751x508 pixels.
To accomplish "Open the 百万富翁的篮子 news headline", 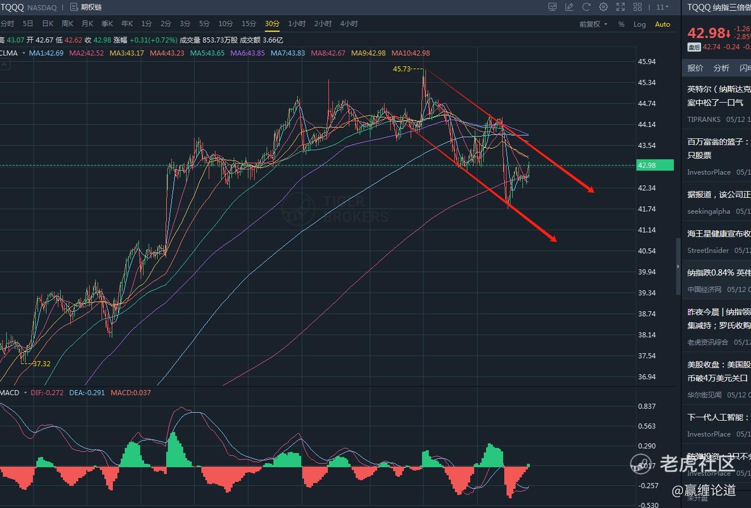I will click(719, 149).
